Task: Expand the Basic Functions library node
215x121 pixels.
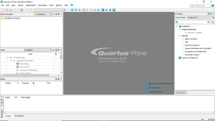Action: [183, 39]
